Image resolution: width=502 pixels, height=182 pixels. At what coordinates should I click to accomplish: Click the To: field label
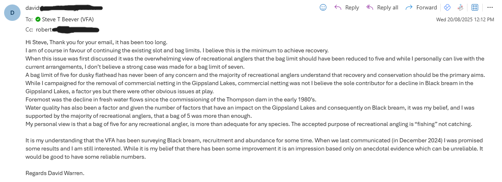tap(29, 19)
